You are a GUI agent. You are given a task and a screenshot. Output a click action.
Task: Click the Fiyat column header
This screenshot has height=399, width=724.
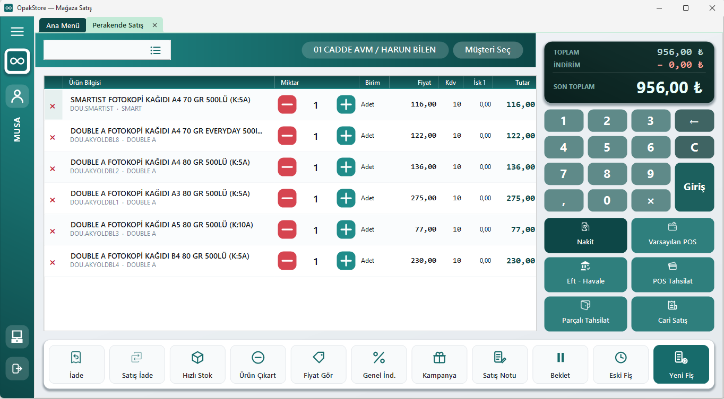tap(414, 83)
